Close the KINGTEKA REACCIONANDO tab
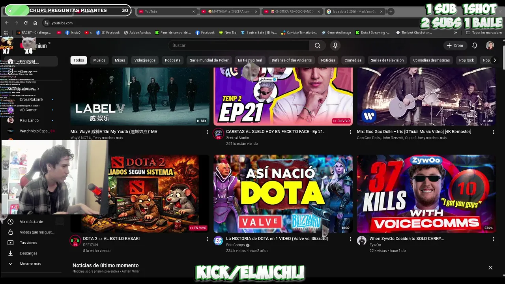The height and width of the screenshot is (284, 505). point(319,11)
